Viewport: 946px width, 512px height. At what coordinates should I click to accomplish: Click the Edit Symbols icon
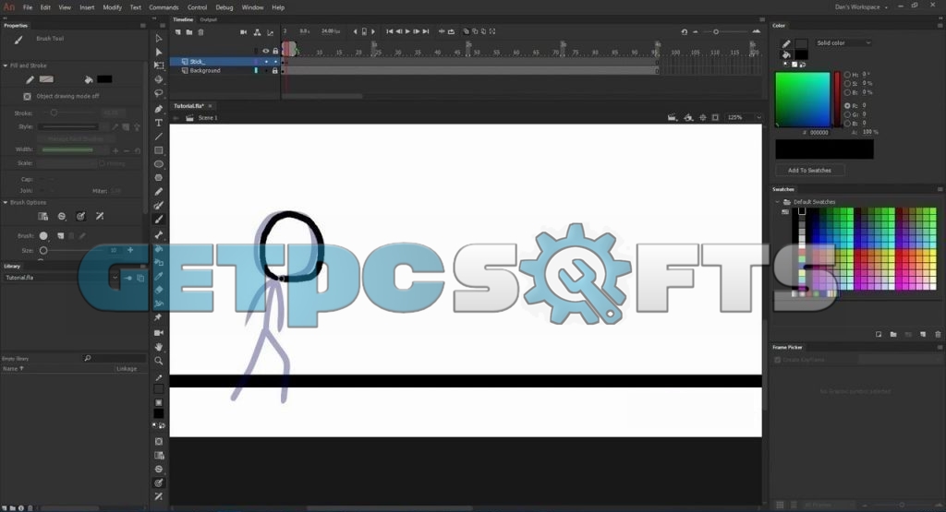coord(688,117)
